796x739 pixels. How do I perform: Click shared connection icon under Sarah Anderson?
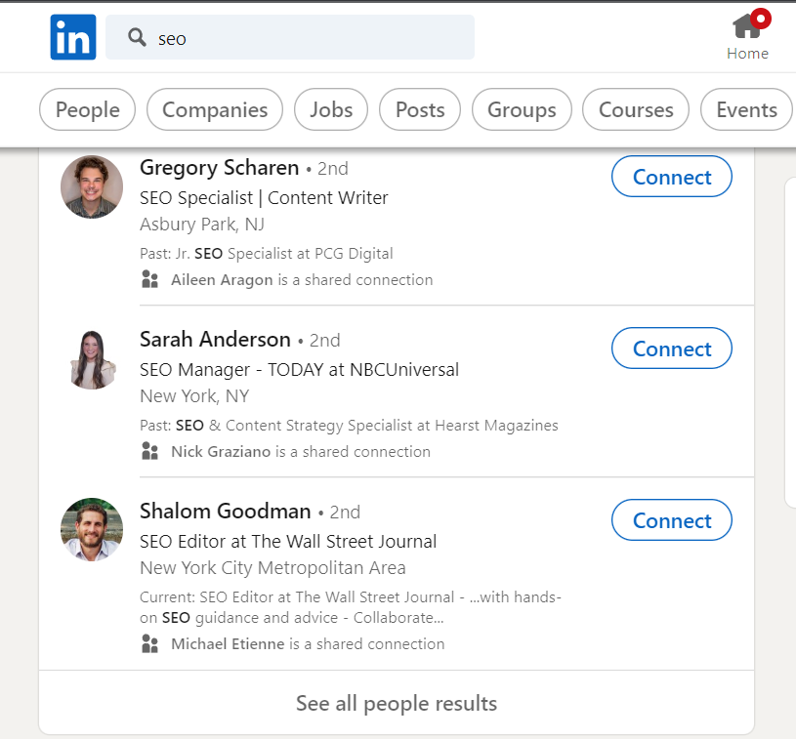pyautogui.click(x=149, y=451)
